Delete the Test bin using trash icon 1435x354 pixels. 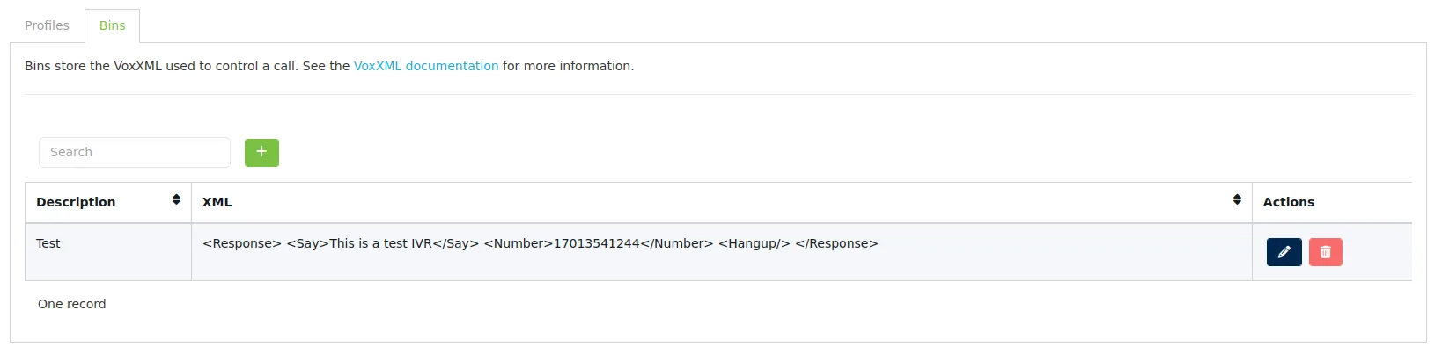click(1325, 252)
